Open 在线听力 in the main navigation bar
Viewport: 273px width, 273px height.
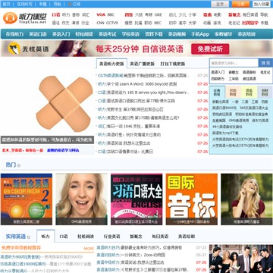pos(14,34)
